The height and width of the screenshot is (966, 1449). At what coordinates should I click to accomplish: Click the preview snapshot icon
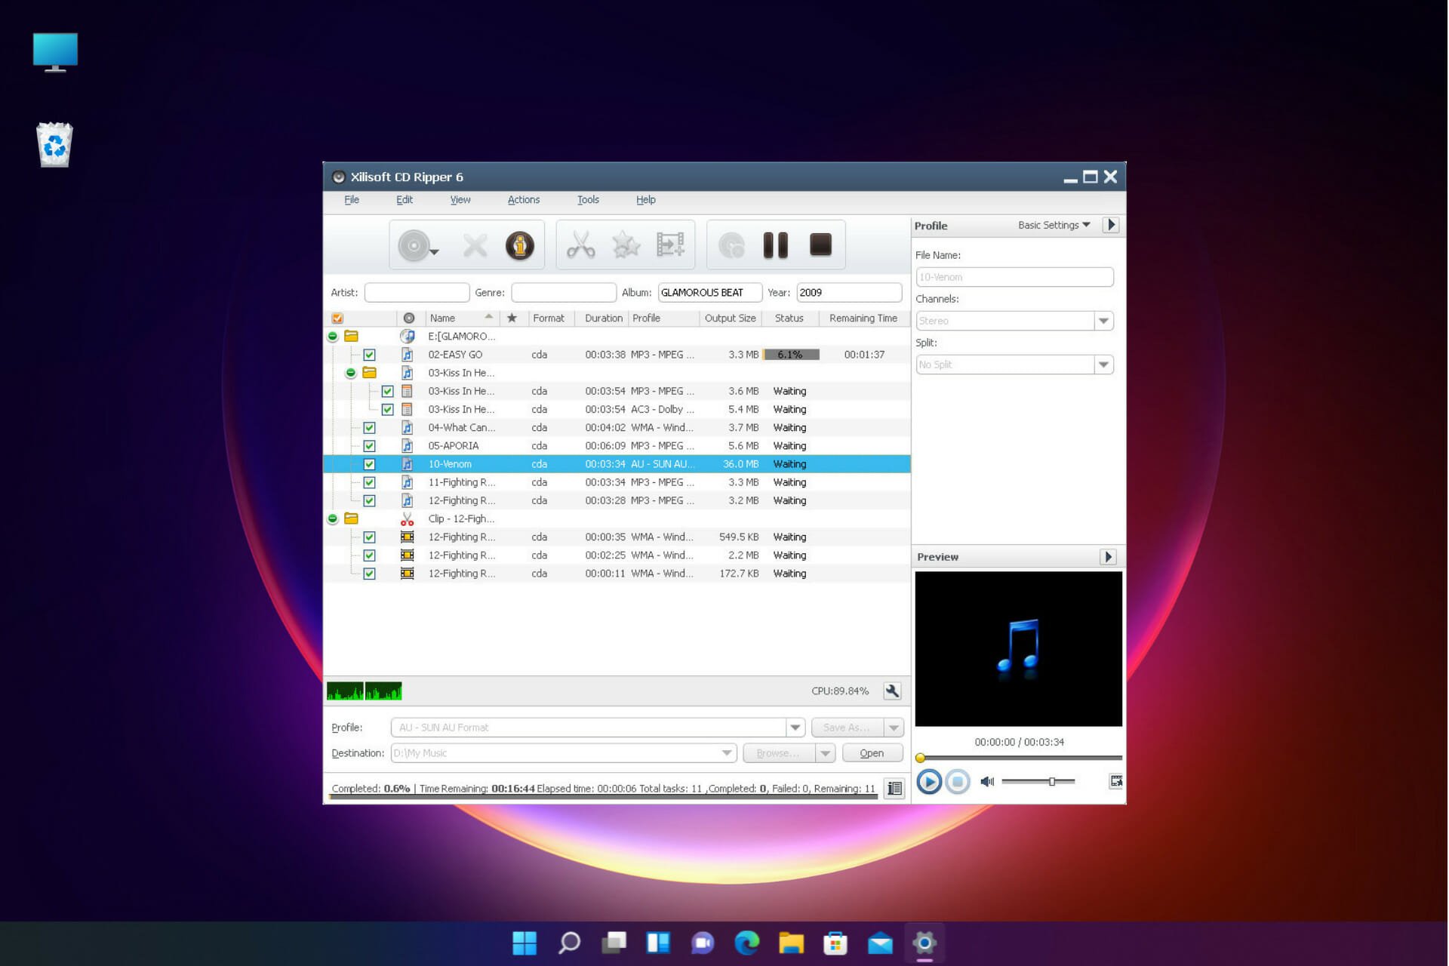[1115, 781]
